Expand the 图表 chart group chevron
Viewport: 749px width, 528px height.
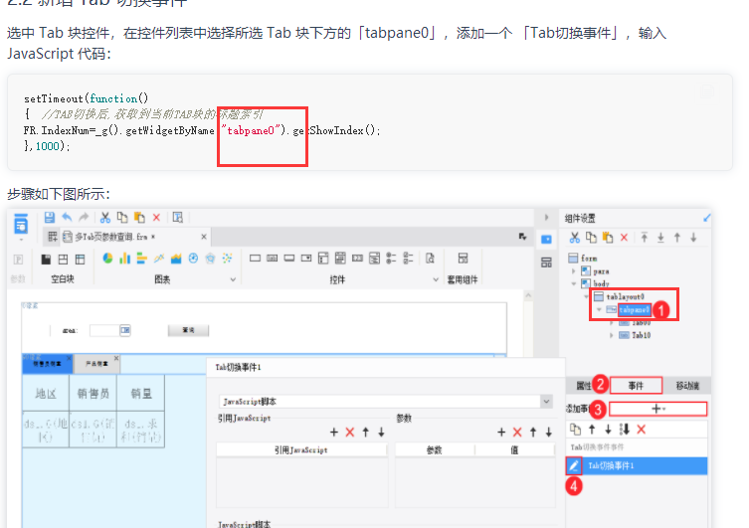233,279
